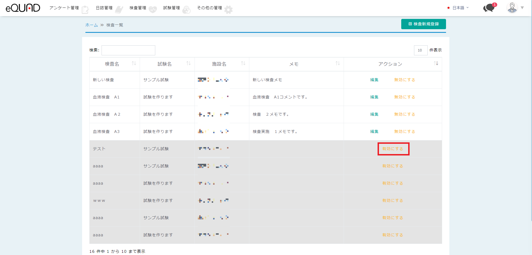
Task: Sort by 試験名 column arrows
Action: pyautogui.click(x=188, y=64)
